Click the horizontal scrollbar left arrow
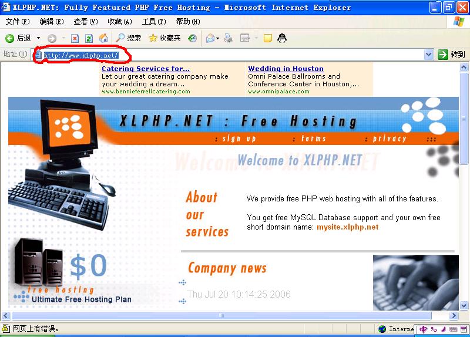Screen dimensions: 470x337 (x=6, y=315)
